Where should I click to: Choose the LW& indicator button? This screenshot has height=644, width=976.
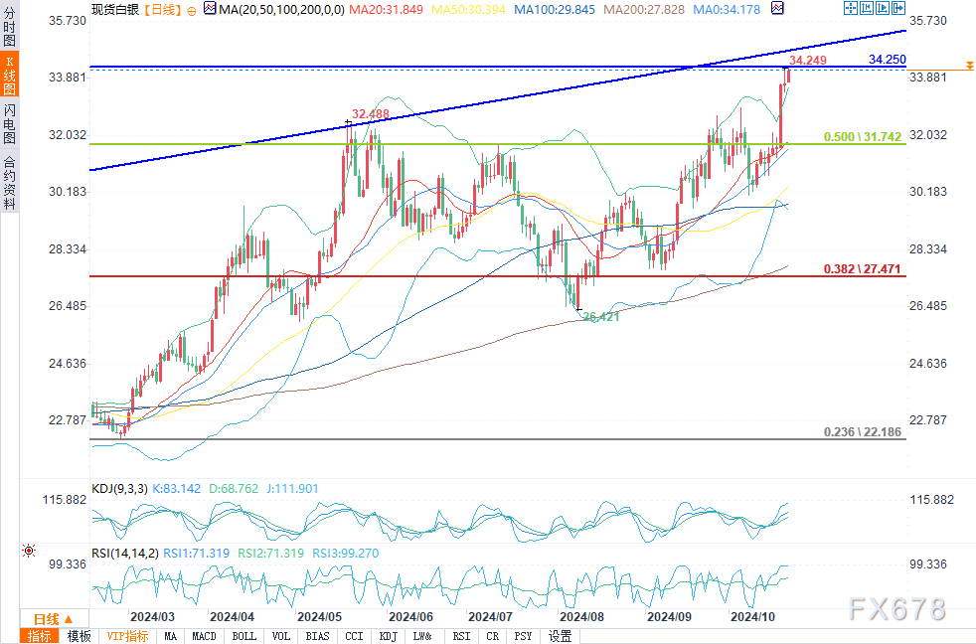[x=422, y=636]
